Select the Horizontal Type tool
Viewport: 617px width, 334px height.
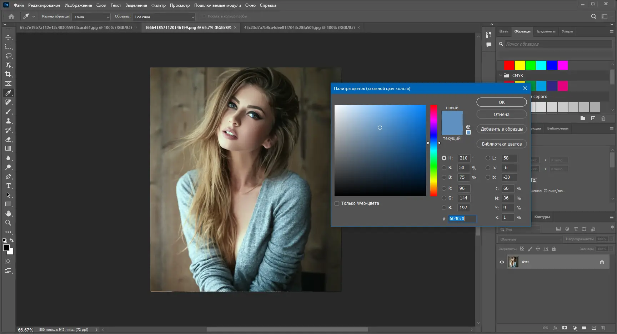(x=8, y=186)
